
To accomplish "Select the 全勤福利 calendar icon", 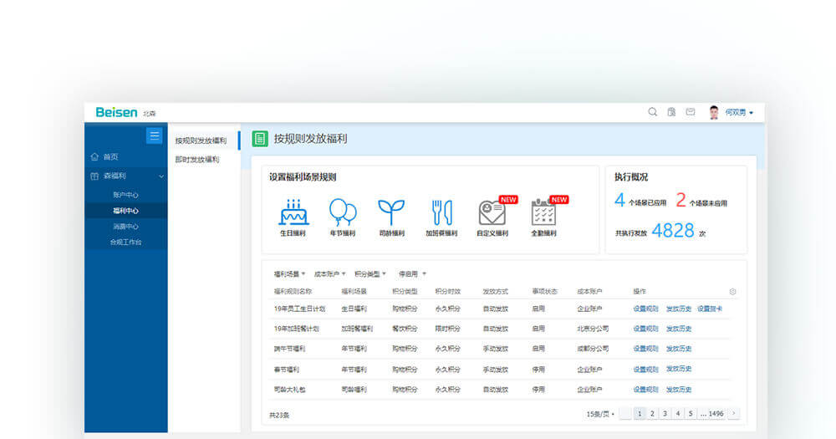I will pyautogui.click(x=543, y=212).
